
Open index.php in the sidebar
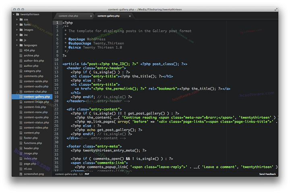click(x=30, y=158)
